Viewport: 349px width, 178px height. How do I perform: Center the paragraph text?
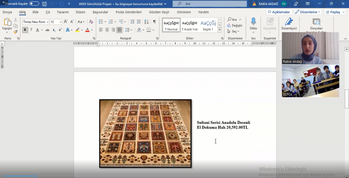107,30
